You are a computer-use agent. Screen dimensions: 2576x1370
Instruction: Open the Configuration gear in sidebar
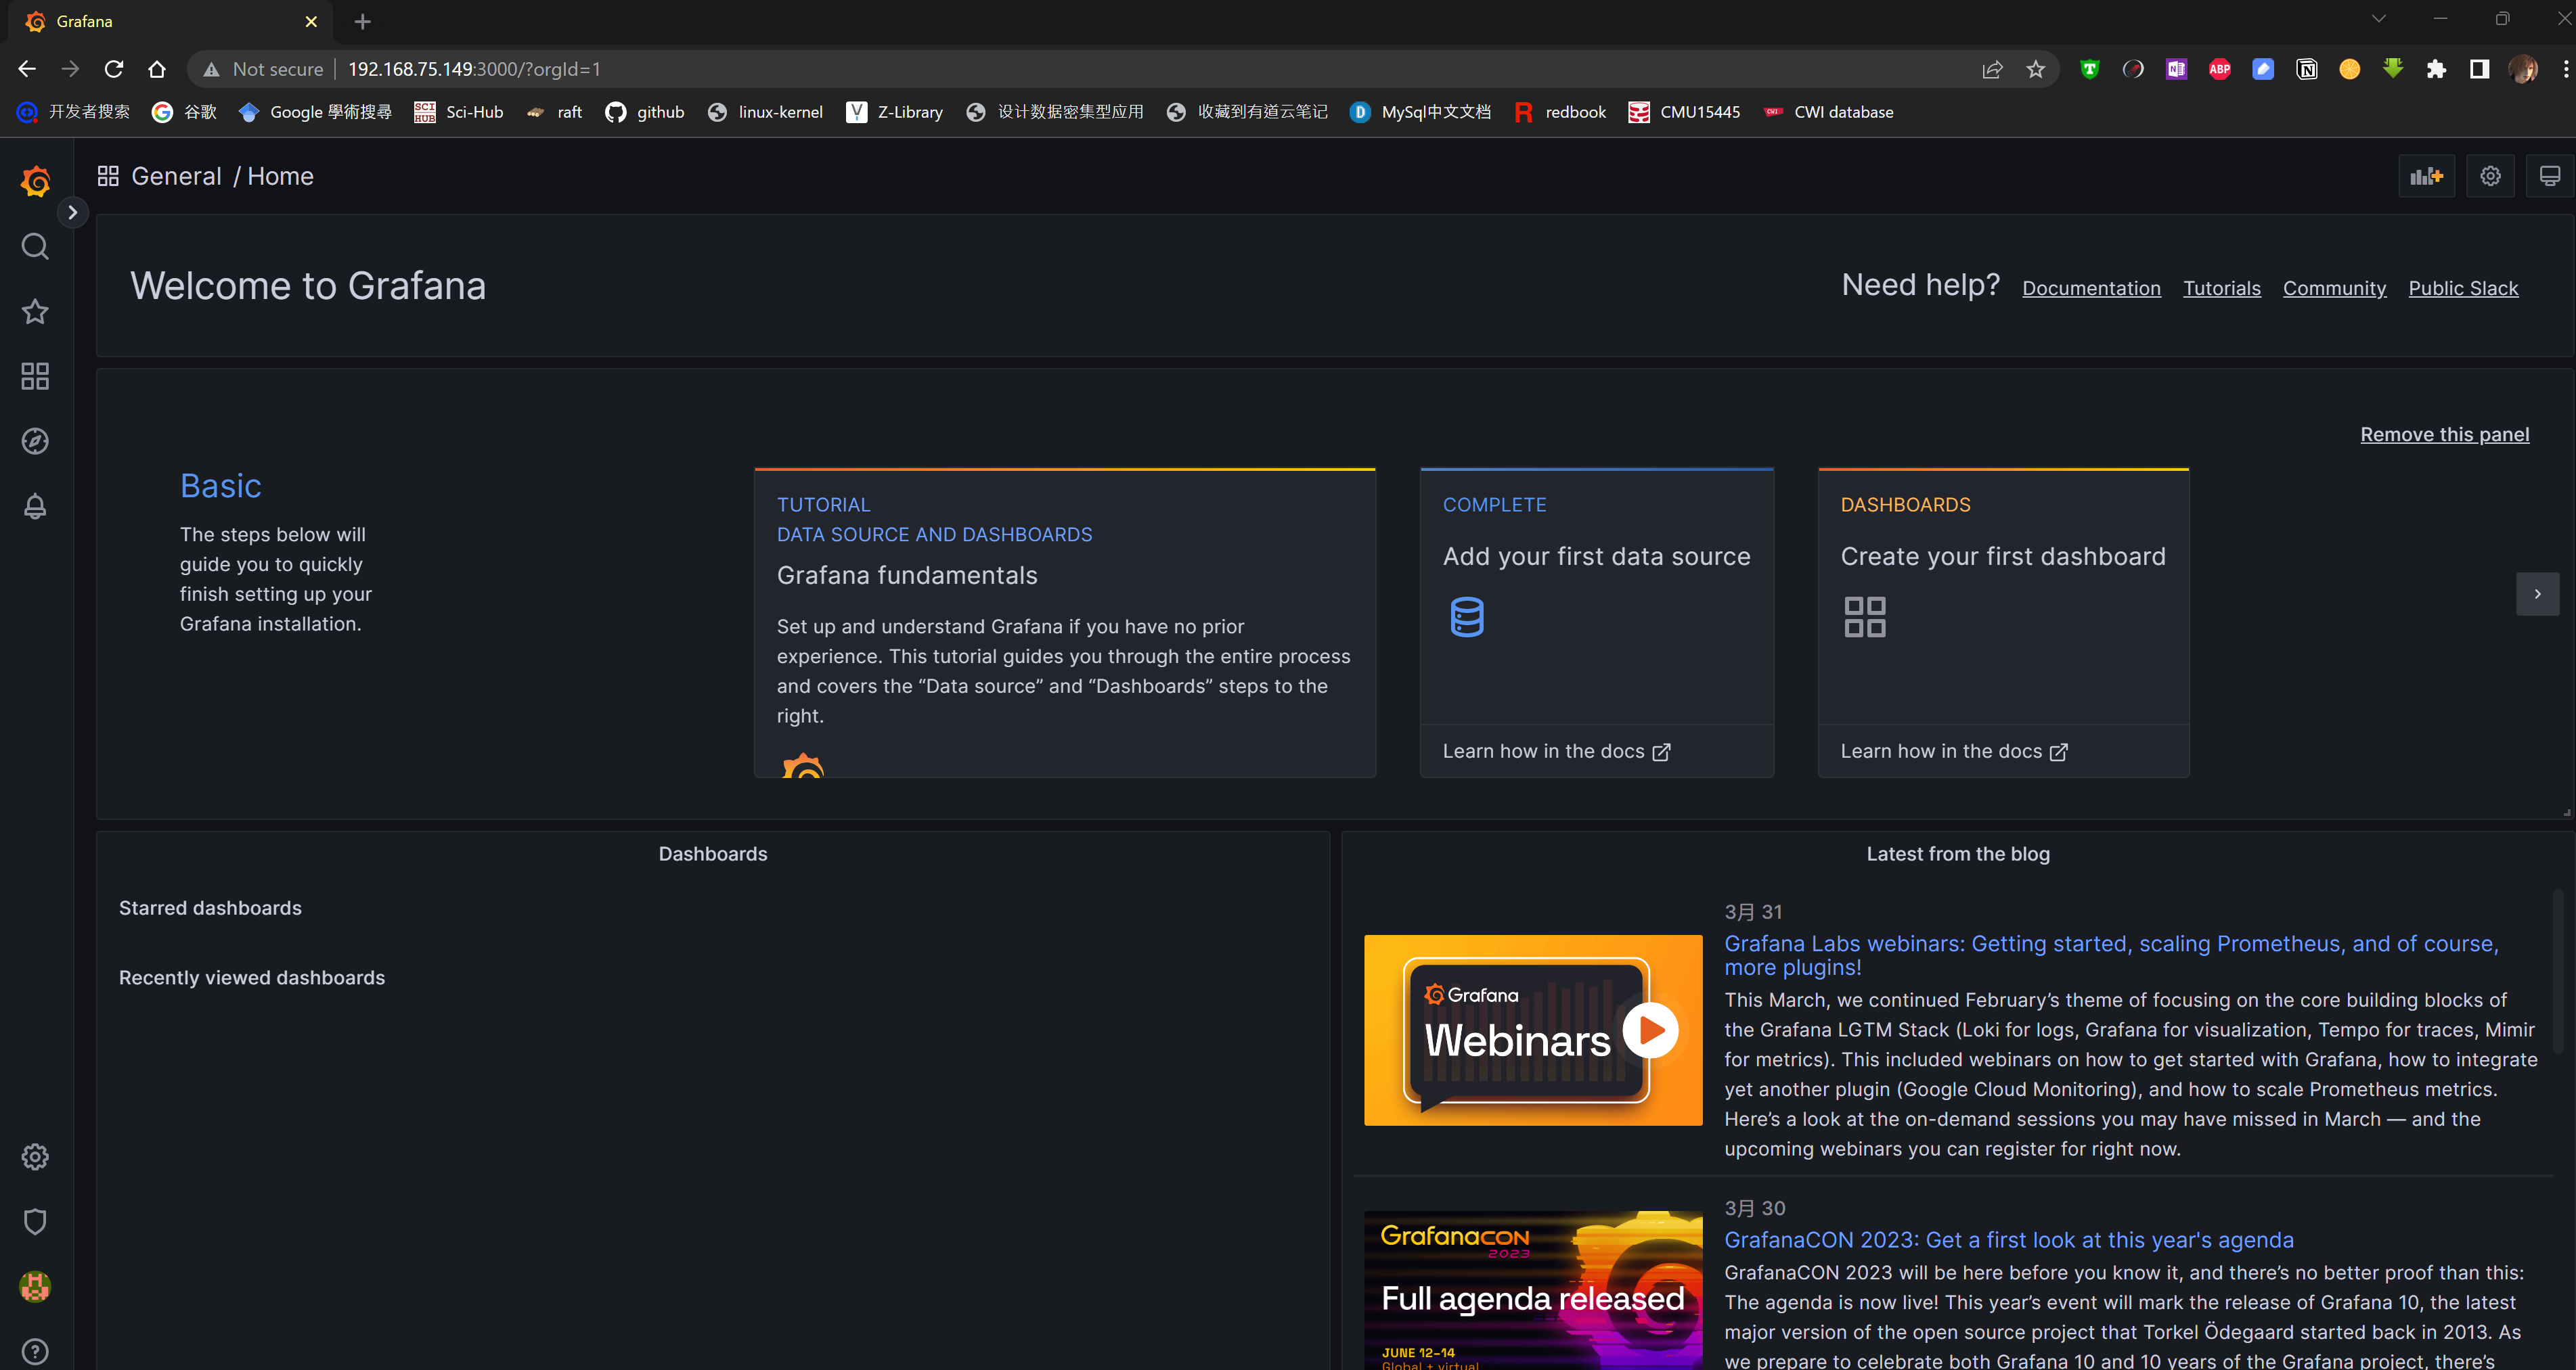(x=35, y=1156)
